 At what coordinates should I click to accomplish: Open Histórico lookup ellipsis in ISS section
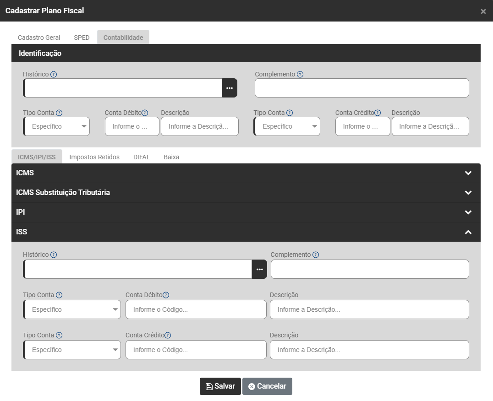point(259,269)
